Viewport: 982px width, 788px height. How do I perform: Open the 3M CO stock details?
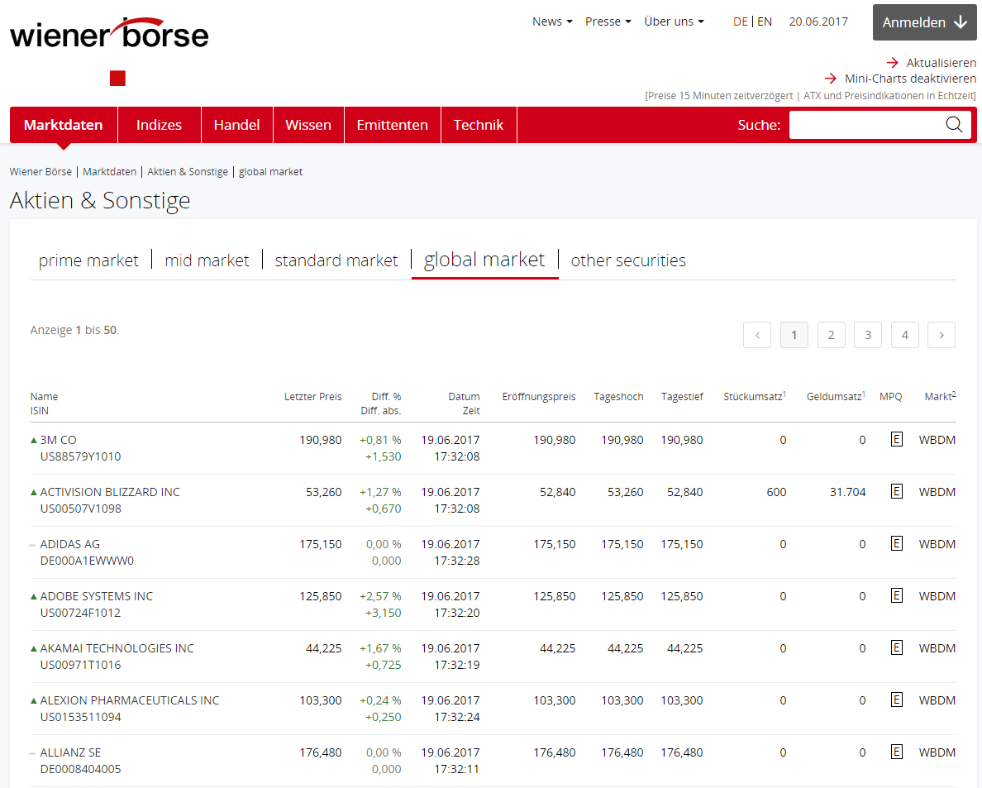pos(58,440)
